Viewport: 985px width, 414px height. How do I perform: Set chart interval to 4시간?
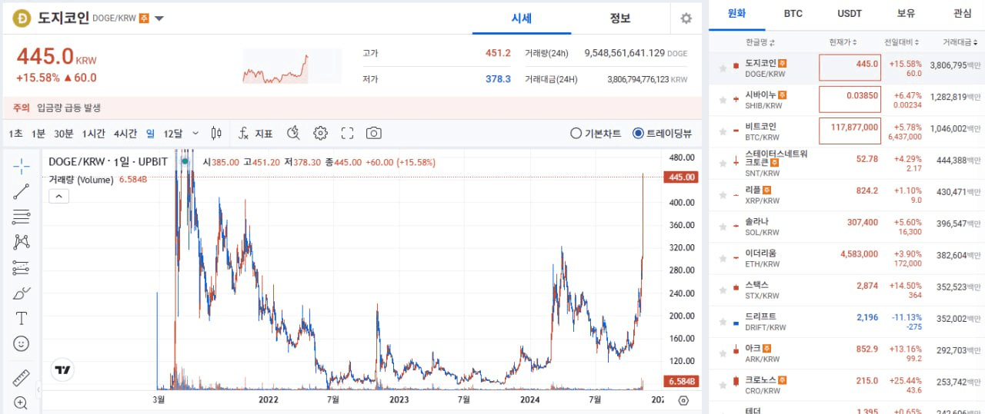tap(125, 134)
